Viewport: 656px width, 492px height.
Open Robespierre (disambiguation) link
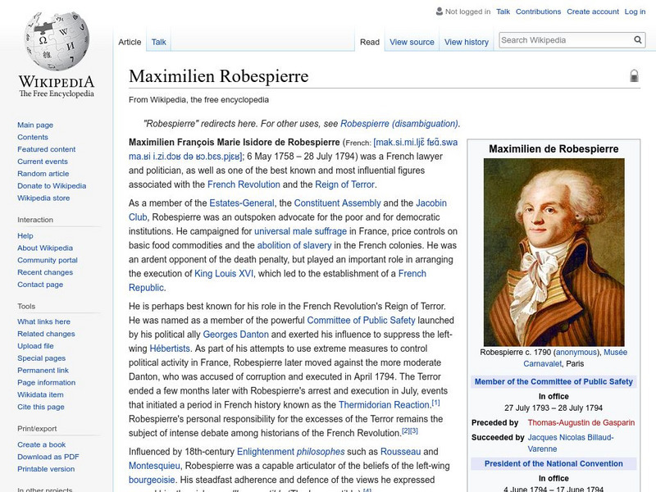pos(399,124)
